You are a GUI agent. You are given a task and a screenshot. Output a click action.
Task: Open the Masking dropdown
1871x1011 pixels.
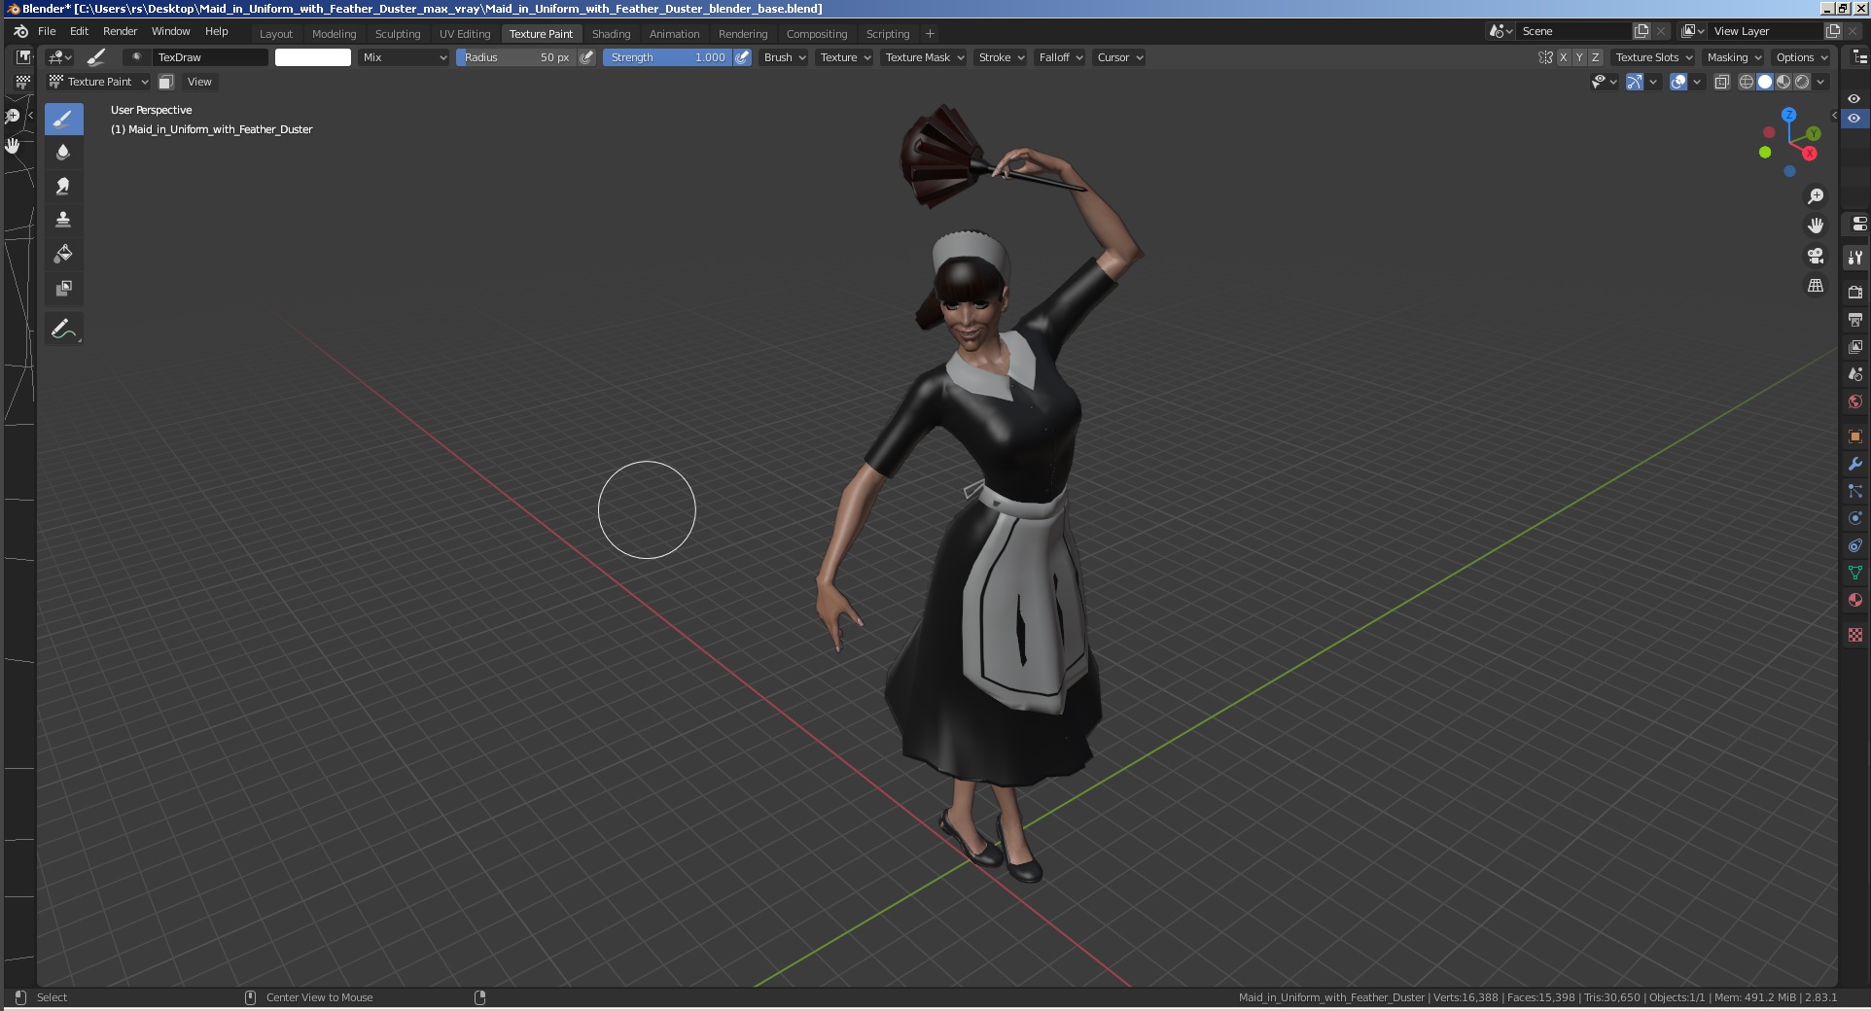[1734, 57]
